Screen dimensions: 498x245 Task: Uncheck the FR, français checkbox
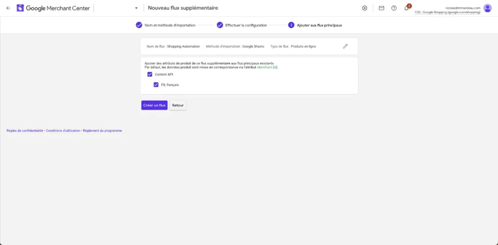point(156,85)
